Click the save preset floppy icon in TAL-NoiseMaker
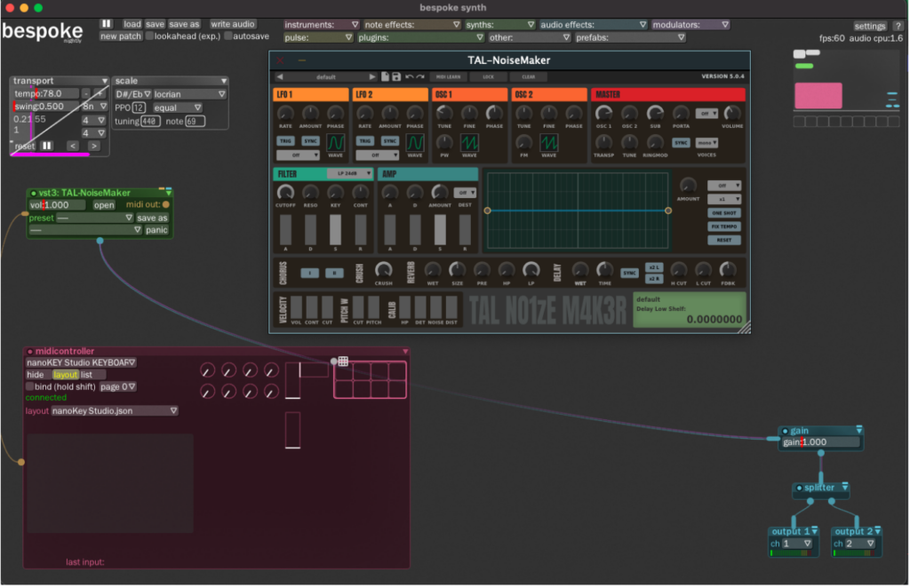This screenshot has width=910, height=588. [394, 76]
